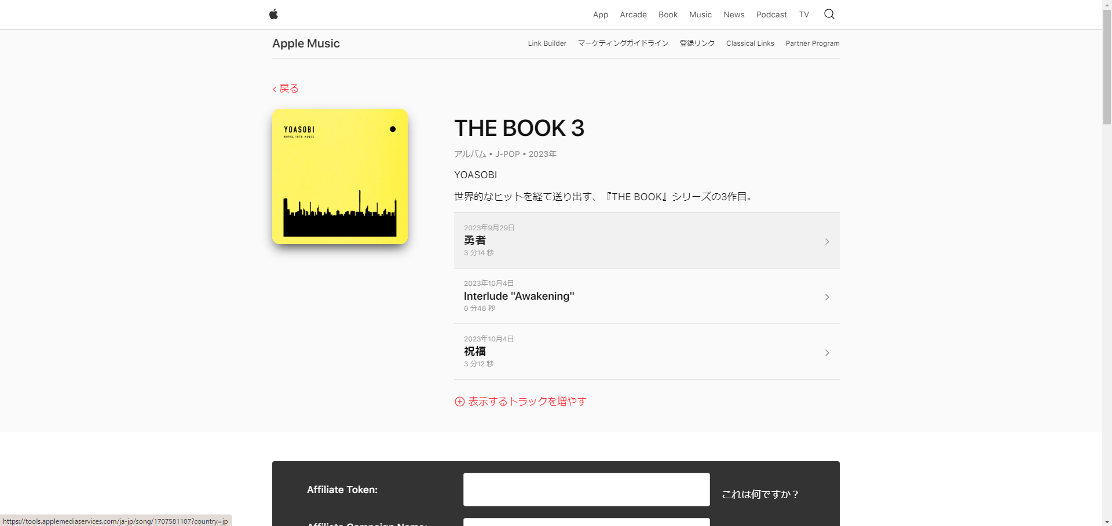Click the 3 分12 秒 duration text
Screen dimensions: 1112x526
point(479,364)
